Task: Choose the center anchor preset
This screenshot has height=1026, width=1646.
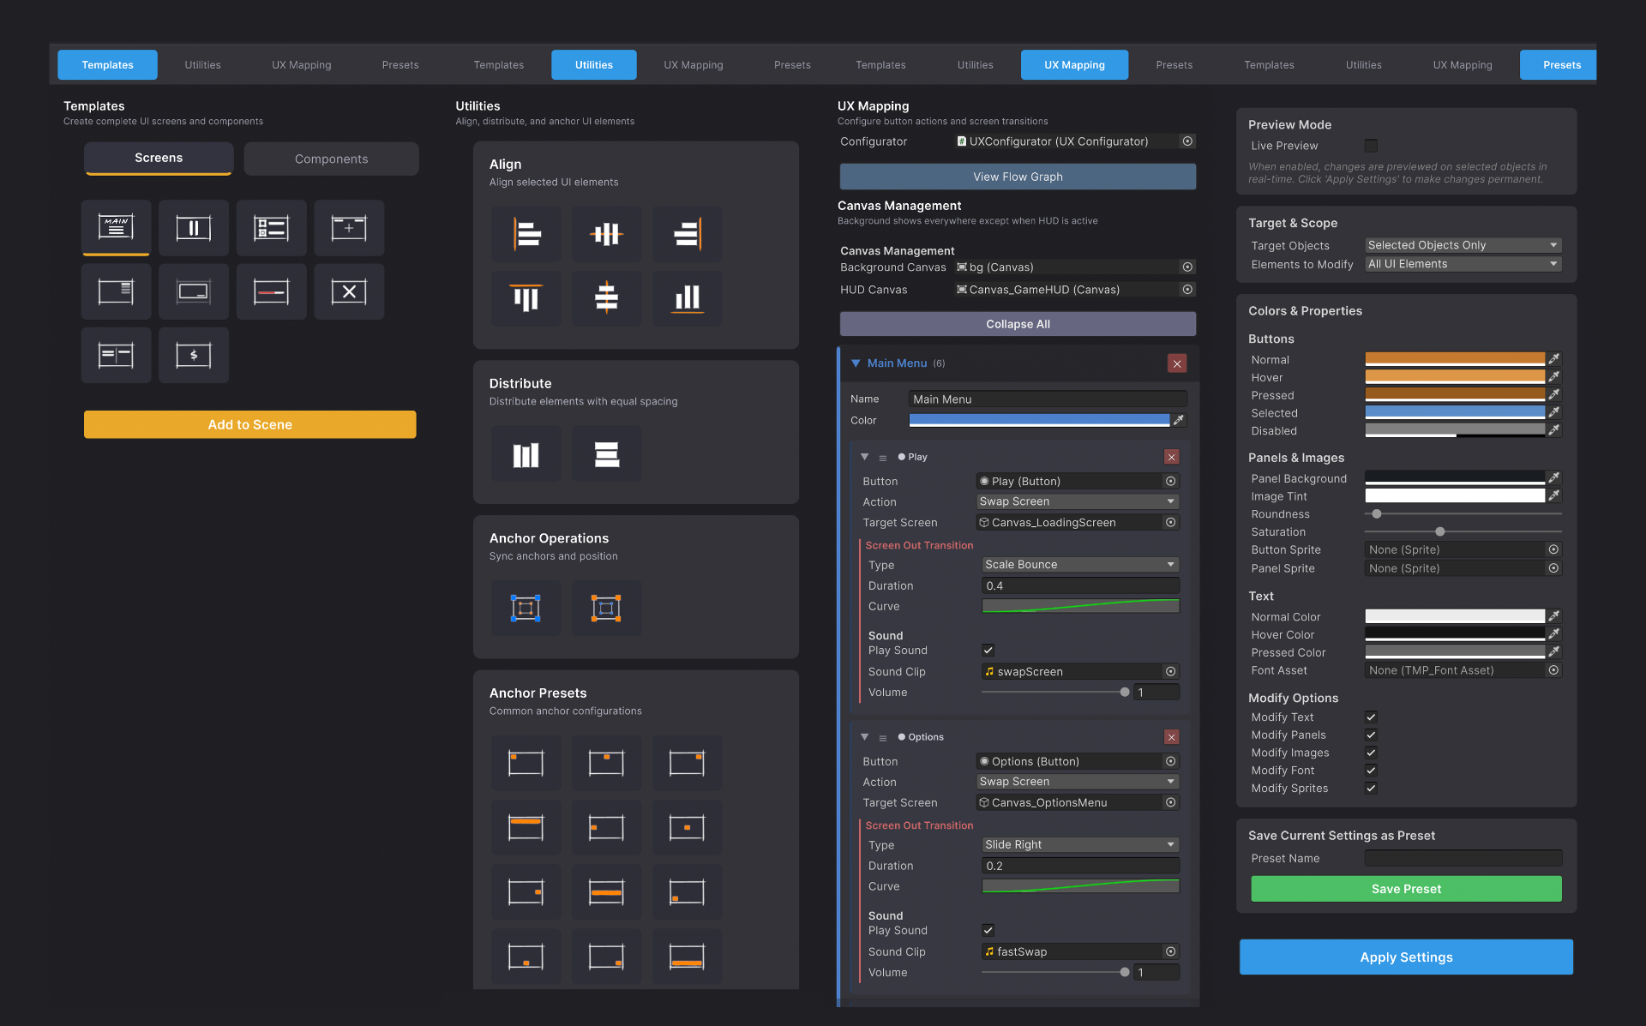Action: [687, 827]
